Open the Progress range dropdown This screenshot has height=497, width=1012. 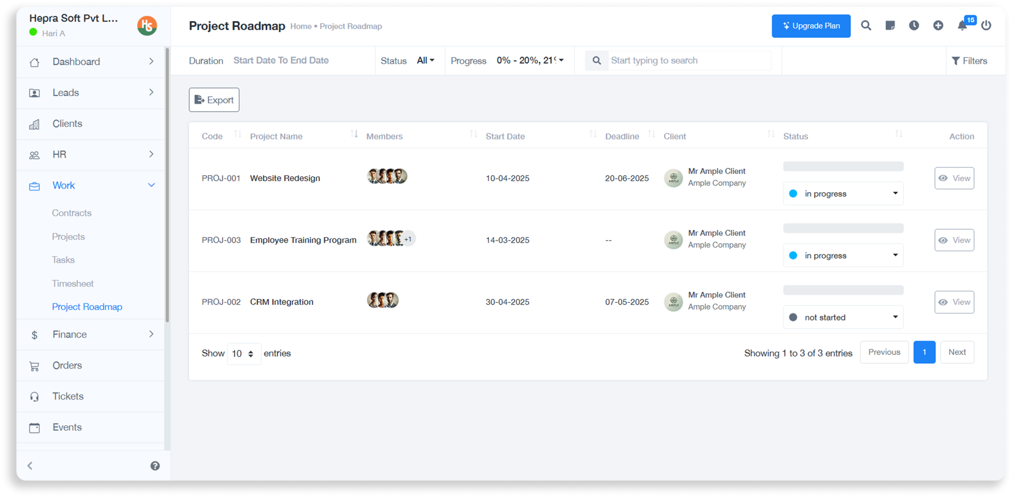530,60
